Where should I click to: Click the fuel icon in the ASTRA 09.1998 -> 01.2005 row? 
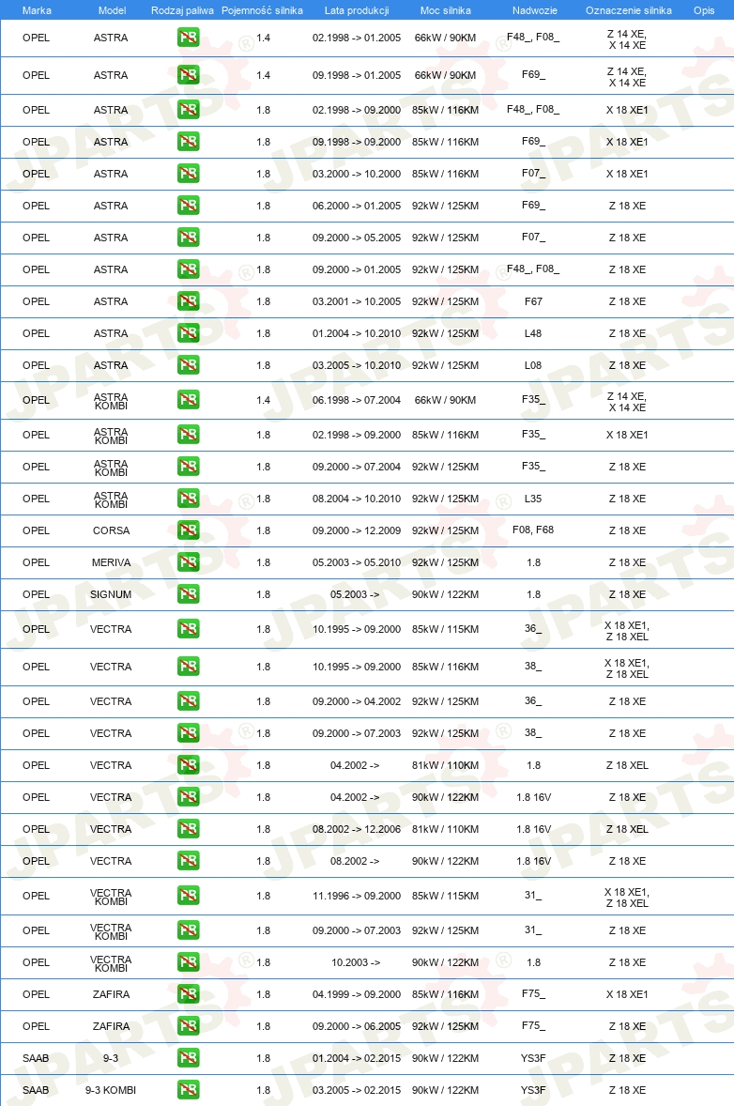click(x=189, y=75)
